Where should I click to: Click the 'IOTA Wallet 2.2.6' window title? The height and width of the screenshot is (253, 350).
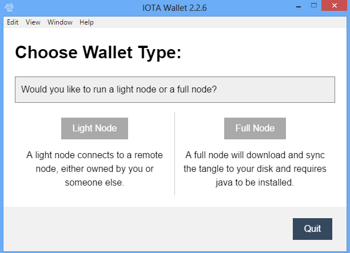click(174, 8)
